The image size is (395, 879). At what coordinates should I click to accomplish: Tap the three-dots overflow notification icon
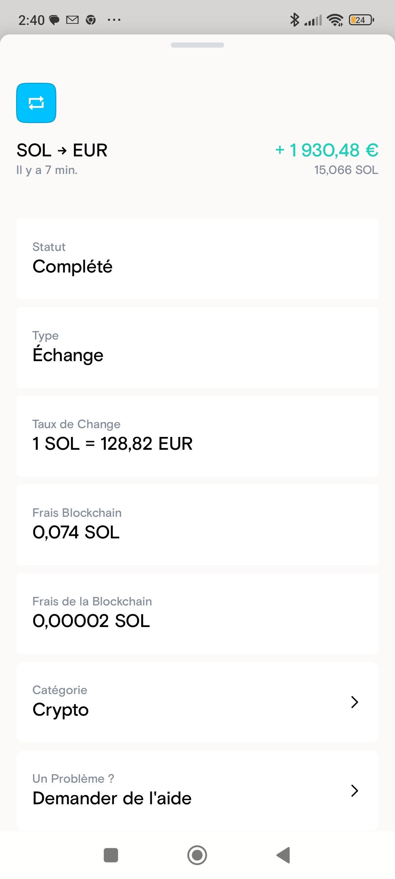coord(114,20)
